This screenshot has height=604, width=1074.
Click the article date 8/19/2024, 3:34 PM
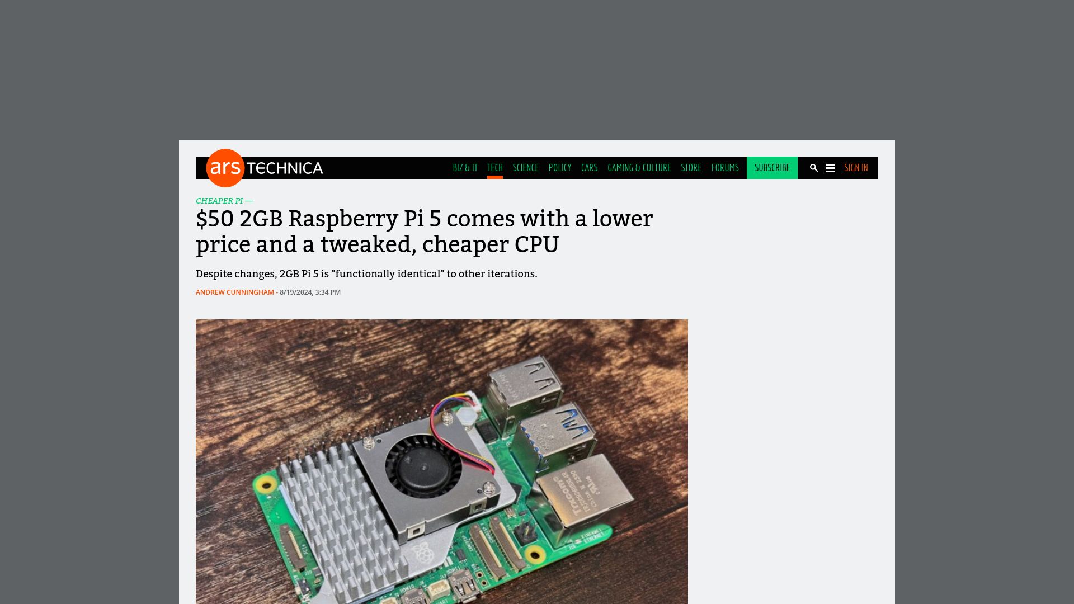pos(310,292)
